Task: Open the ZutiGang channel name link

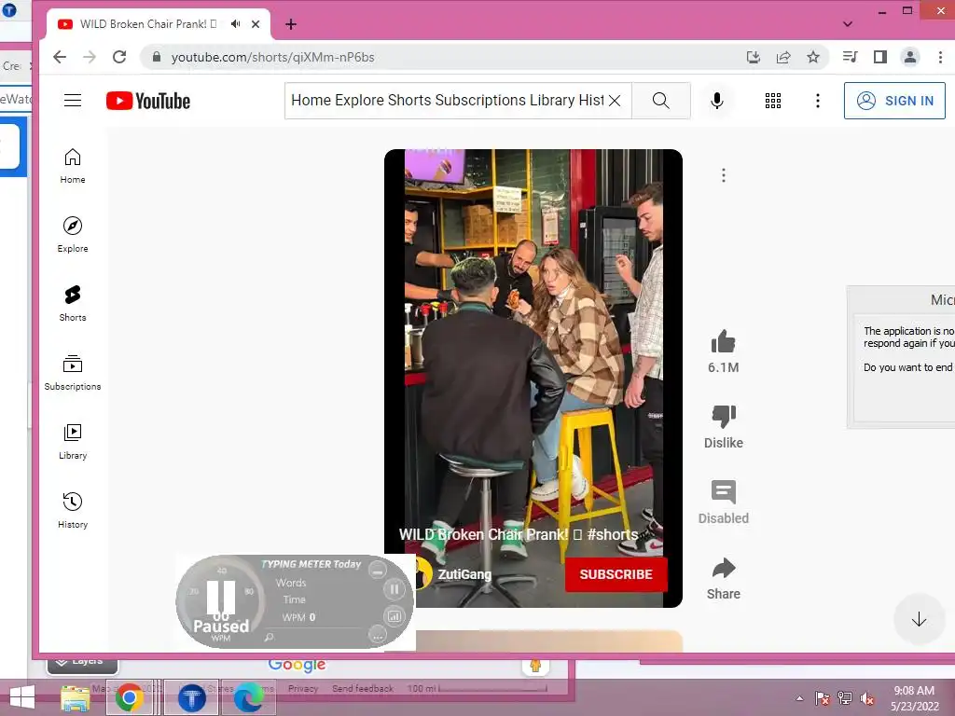Action: click(x=464, y=574)
